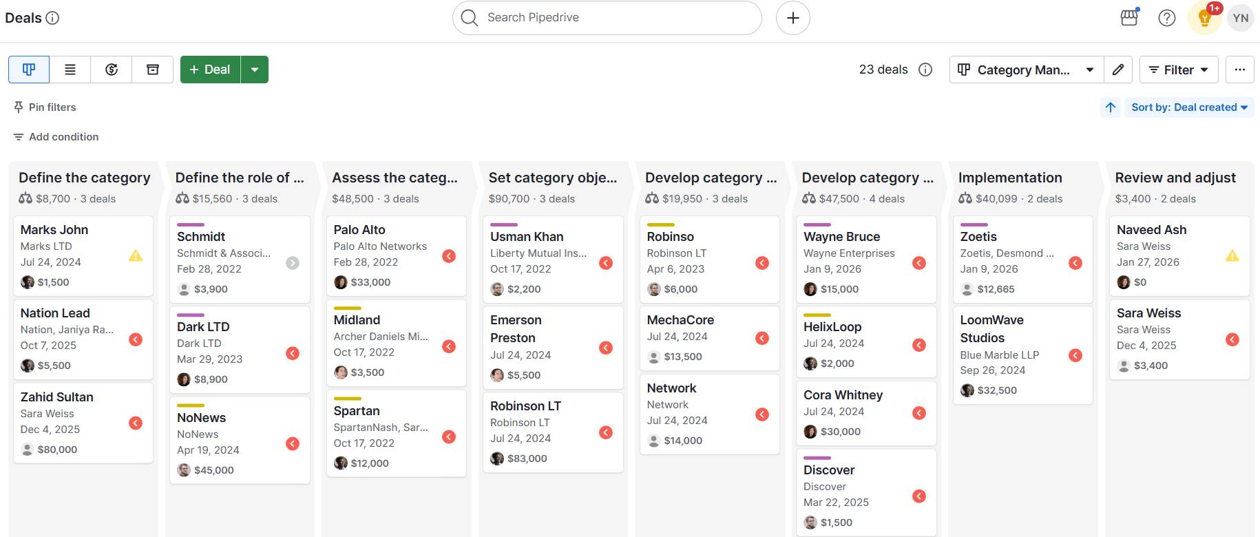Open the Category Management pipeline dropdown
1260x537 pixels.
click(1027, 70)
